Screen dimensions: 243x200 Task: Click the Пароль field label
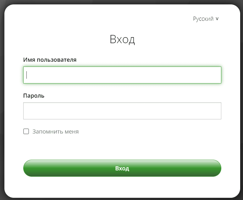tap(34, 95)
